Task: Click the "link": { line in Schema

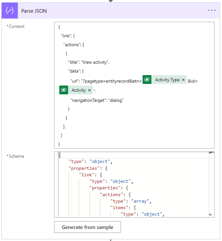Action: point(90,175)
